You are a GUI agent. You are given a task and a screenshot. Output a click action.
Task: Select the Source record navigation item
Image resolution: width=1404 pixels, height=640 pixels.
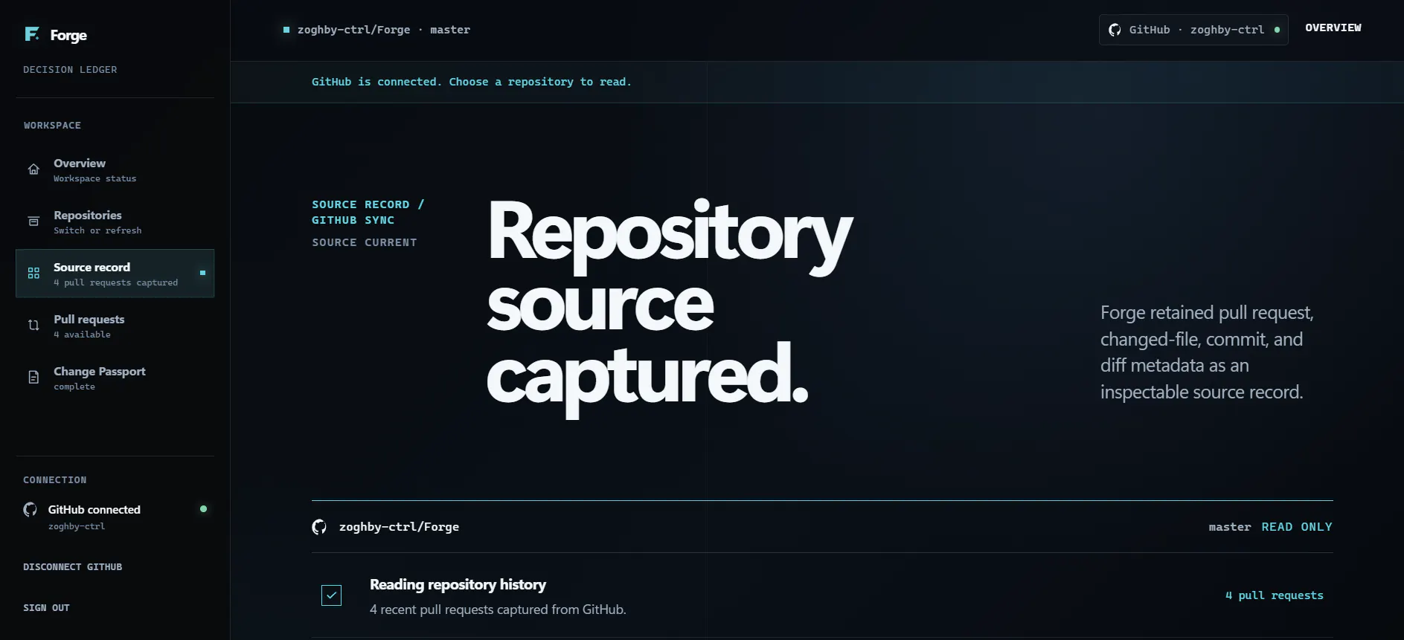(x=115, y=274)
